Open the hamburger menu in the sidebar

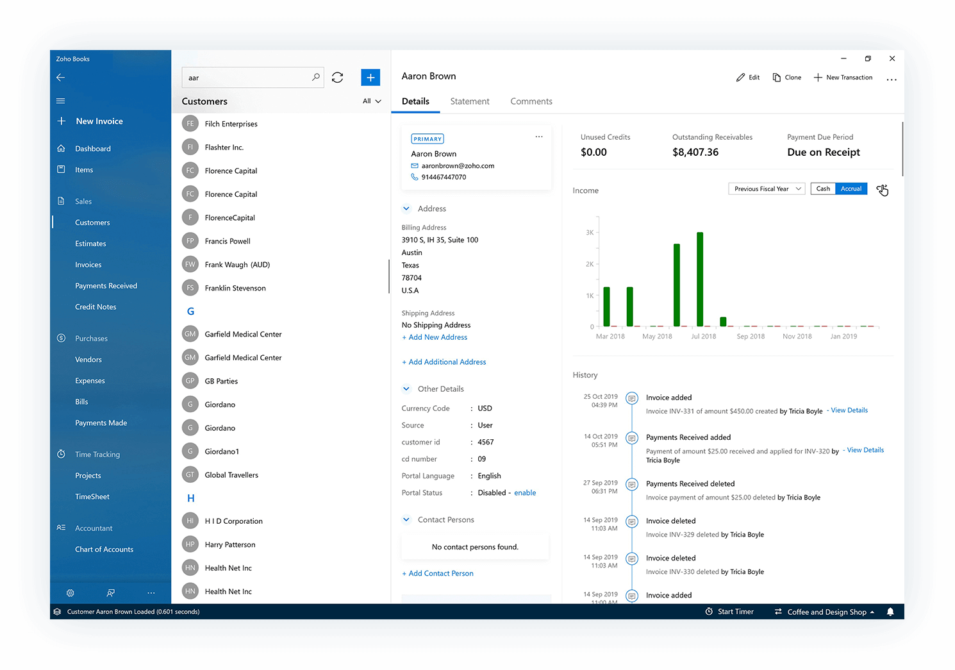60,101
